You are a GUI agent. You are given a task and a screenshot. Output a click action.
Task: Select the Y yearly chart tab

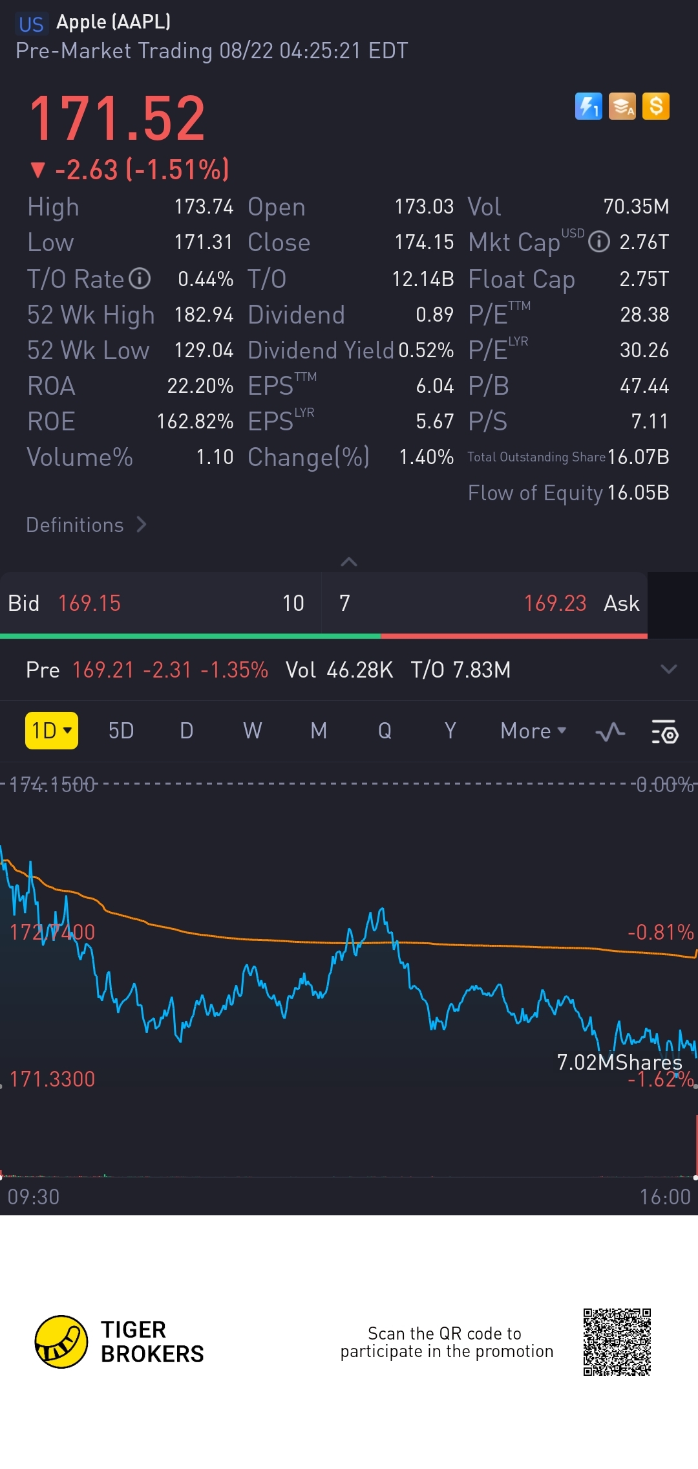point(450,731)
